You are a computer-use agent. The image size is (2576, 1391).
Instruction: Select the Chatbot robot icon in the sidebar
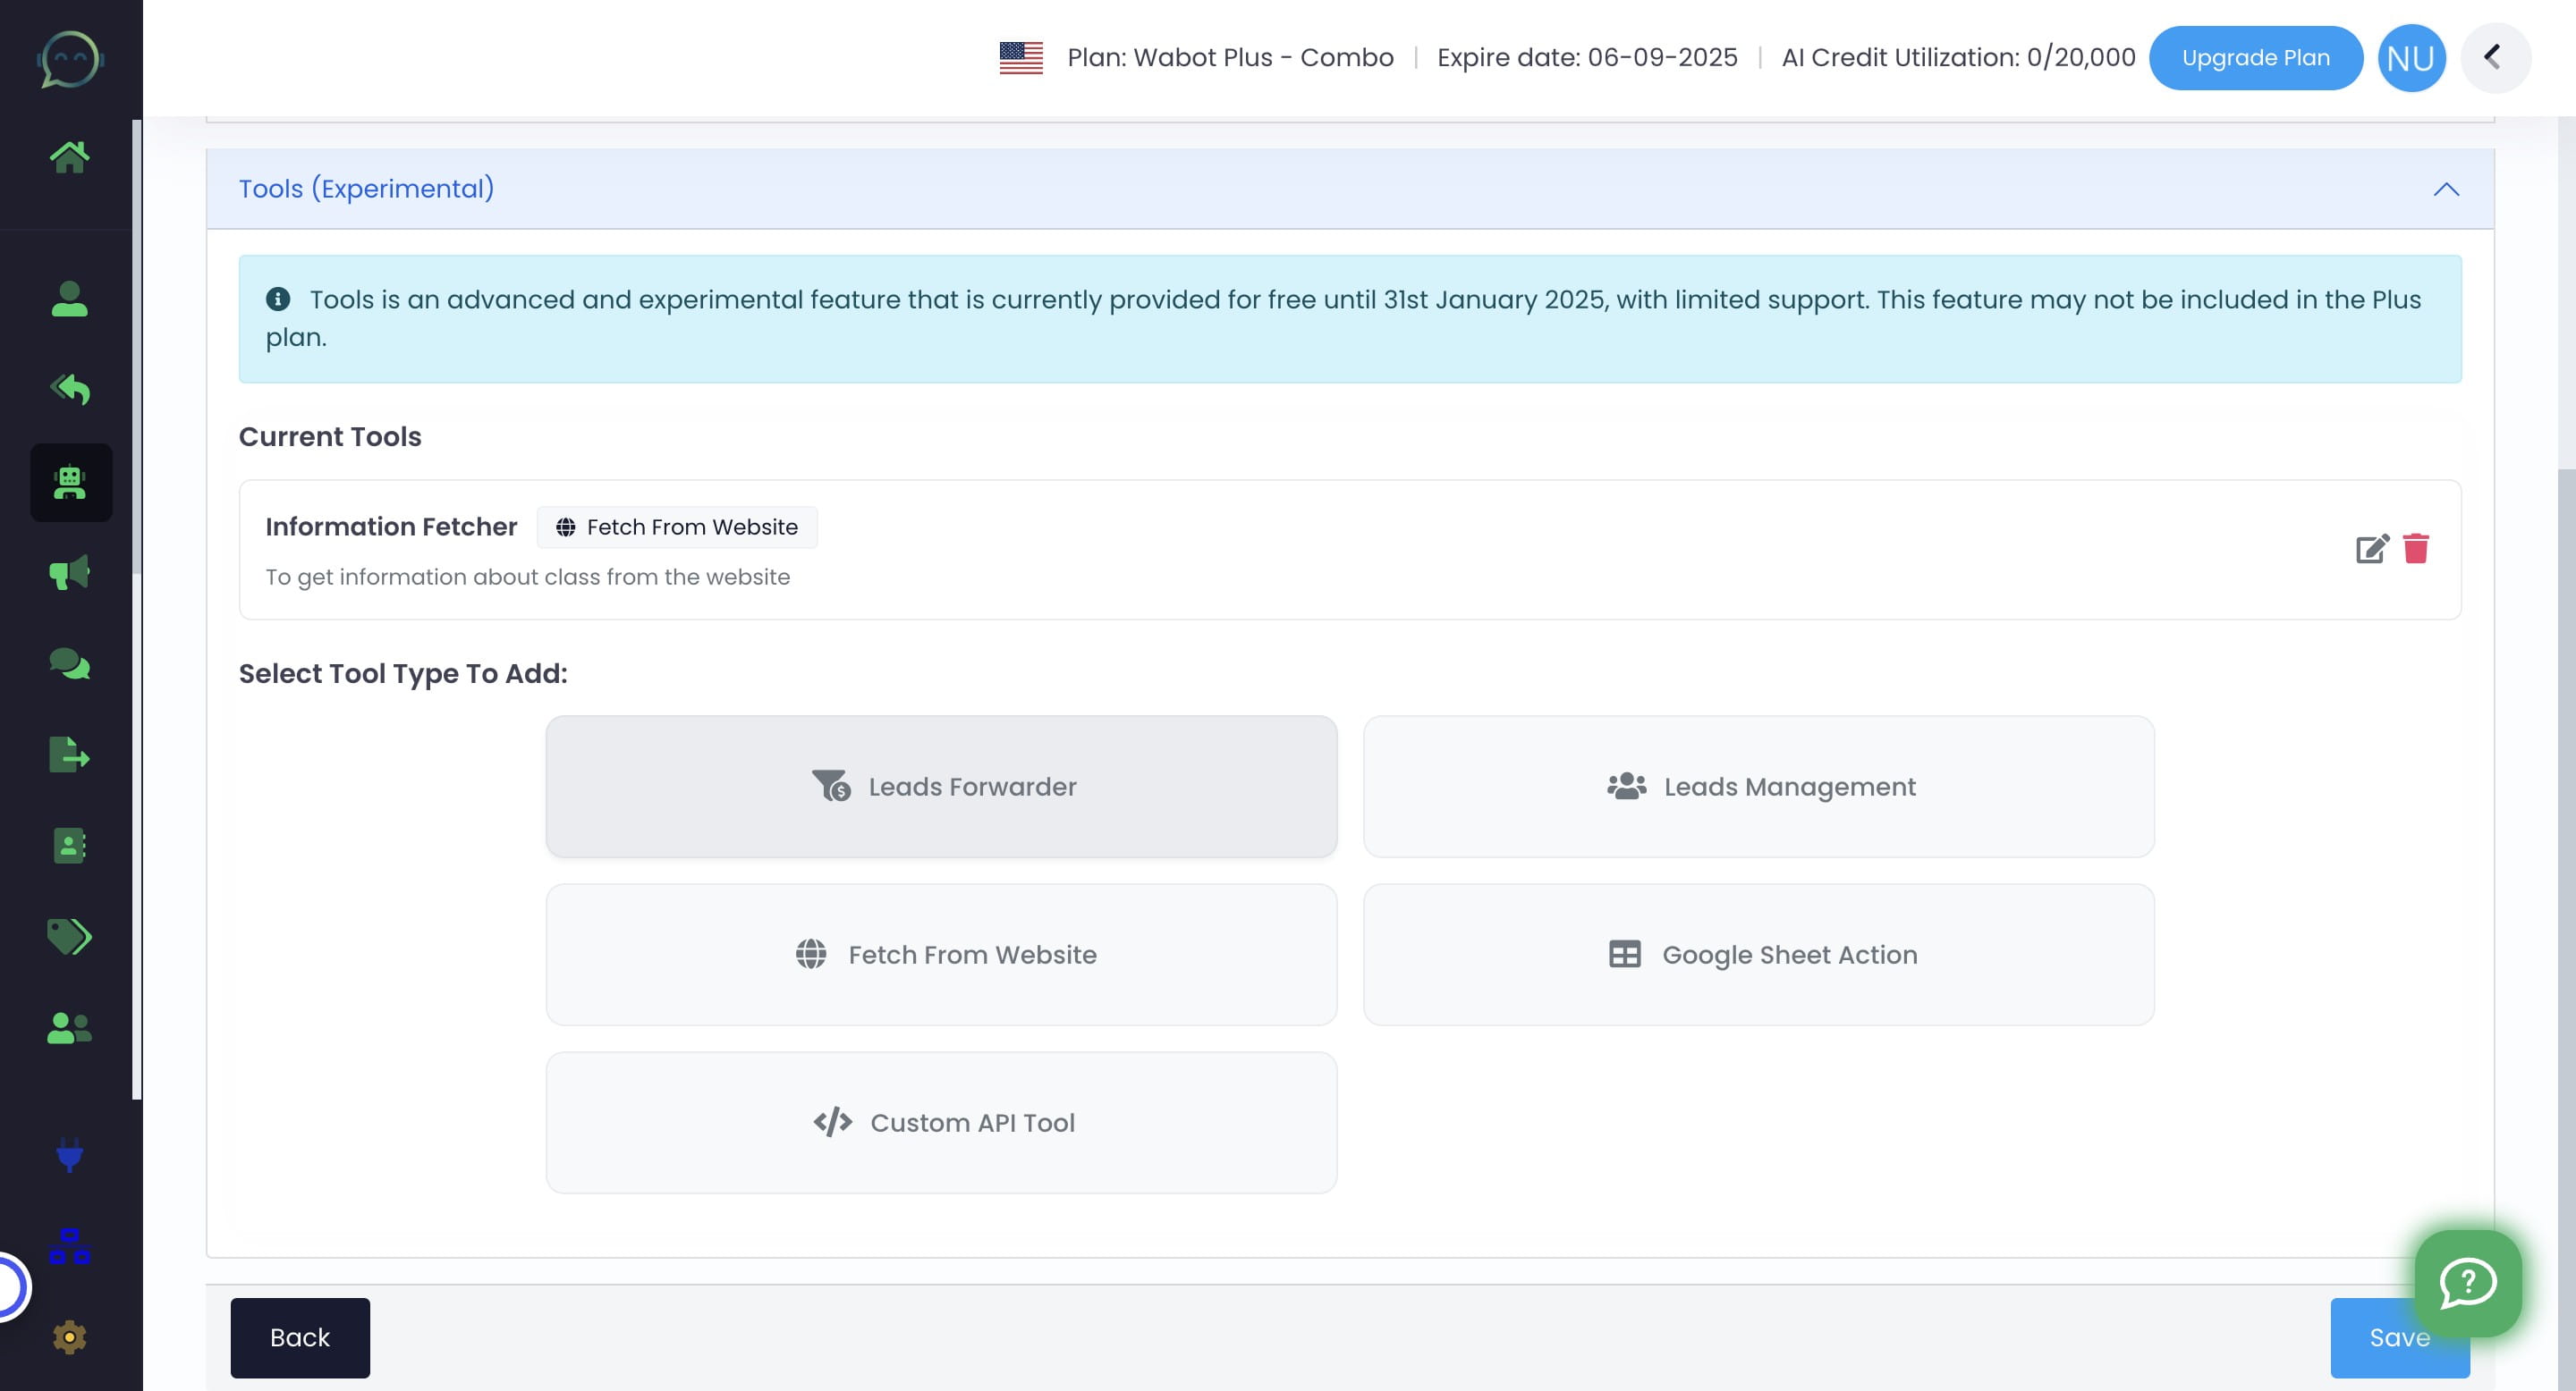point(70,483)
